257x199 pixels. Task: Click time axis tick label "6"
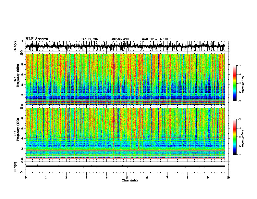coord(147,178)
